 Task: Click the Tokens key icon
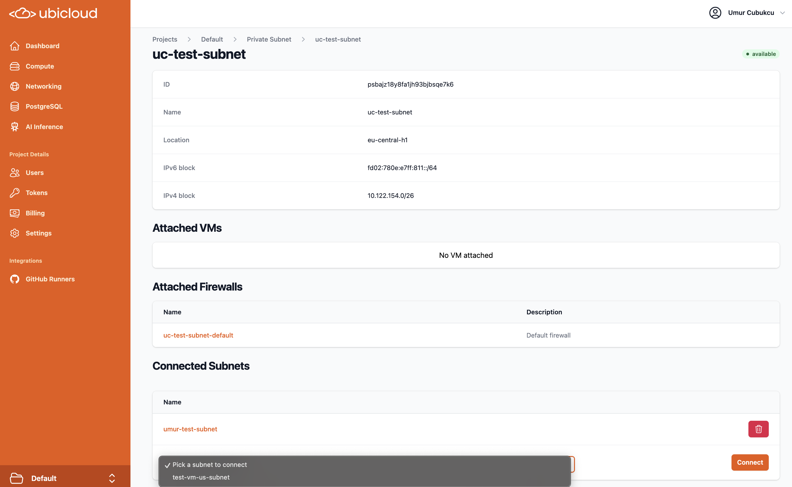[15, 193]
